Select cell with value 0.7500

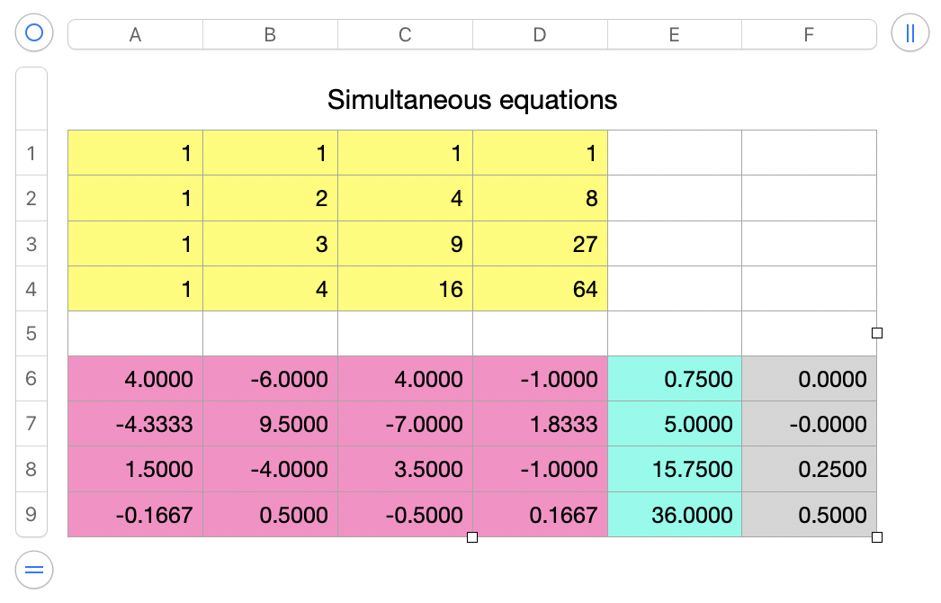(x=675, y=378)
